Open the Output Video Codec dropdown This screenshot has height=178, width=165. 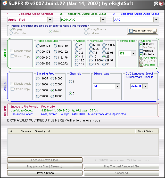coord(103,20)
